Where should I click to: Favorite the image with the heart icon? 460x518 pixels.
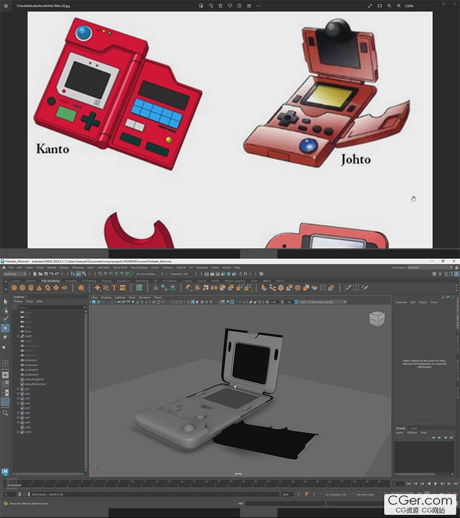pos(229,6)
